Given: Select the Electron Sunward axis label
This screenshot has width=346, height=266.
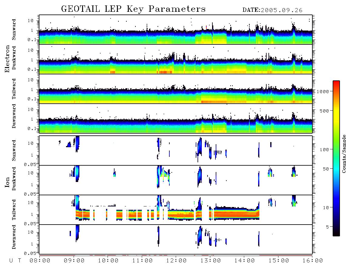Looking at the screenshot, I should point(14,30).
